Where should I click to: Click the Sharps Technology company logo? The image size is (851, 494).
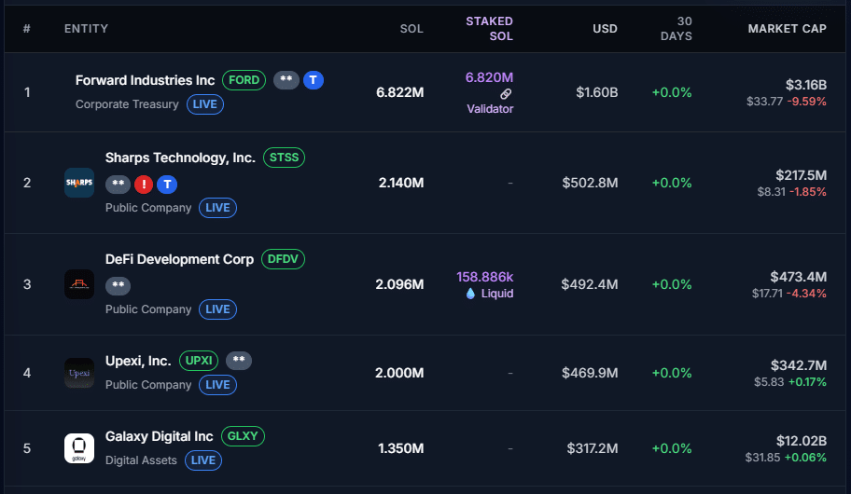[79, 183]
